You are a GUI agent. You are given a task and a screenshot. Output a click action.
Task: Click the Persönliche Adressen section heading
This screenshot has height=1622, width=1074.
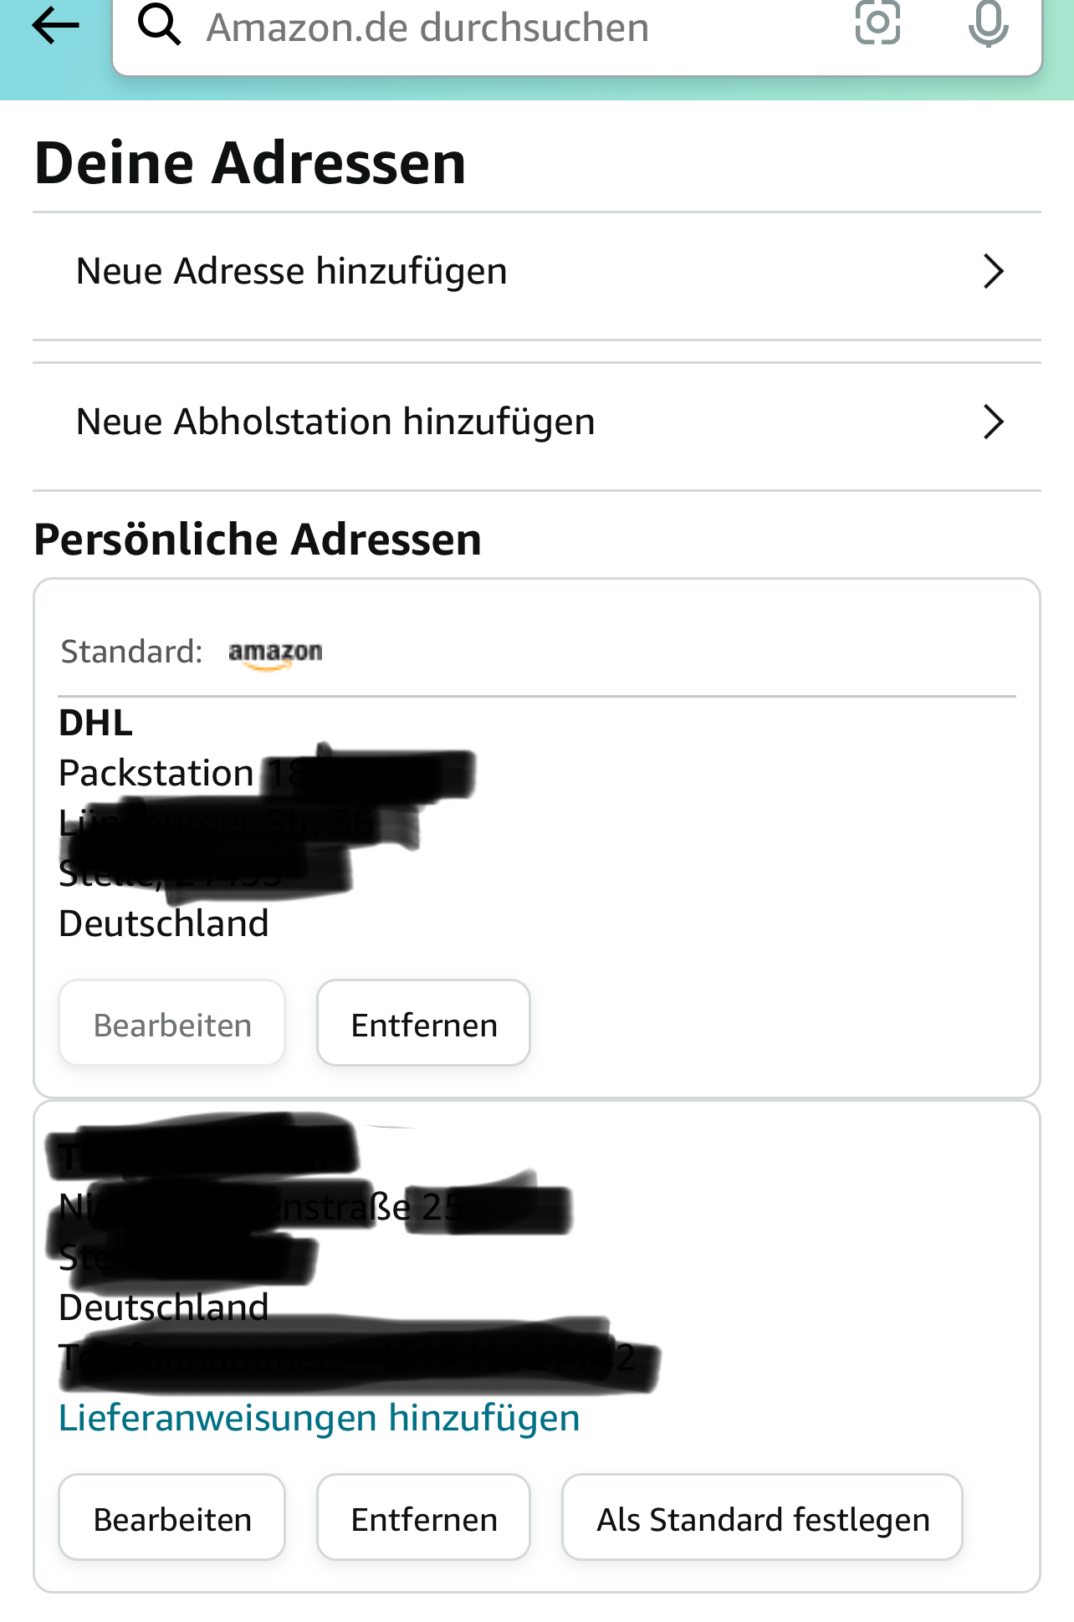[x=258, y=540]
